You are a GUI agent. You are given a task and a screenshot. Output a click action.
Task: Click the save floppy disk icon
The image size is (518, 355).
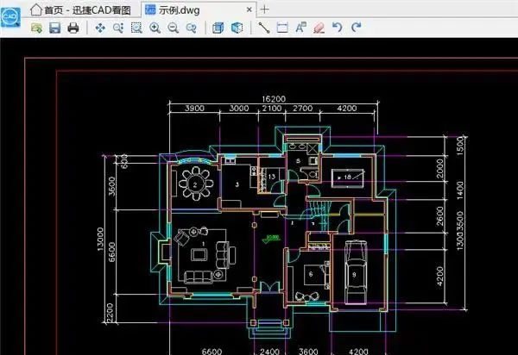click(54, 28)
